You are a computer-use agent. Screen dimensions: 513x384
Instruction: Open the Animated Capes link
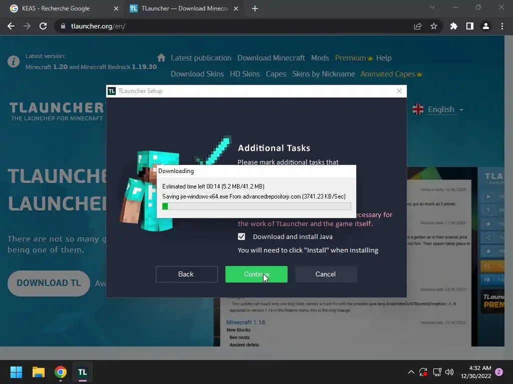click(391, 74)
